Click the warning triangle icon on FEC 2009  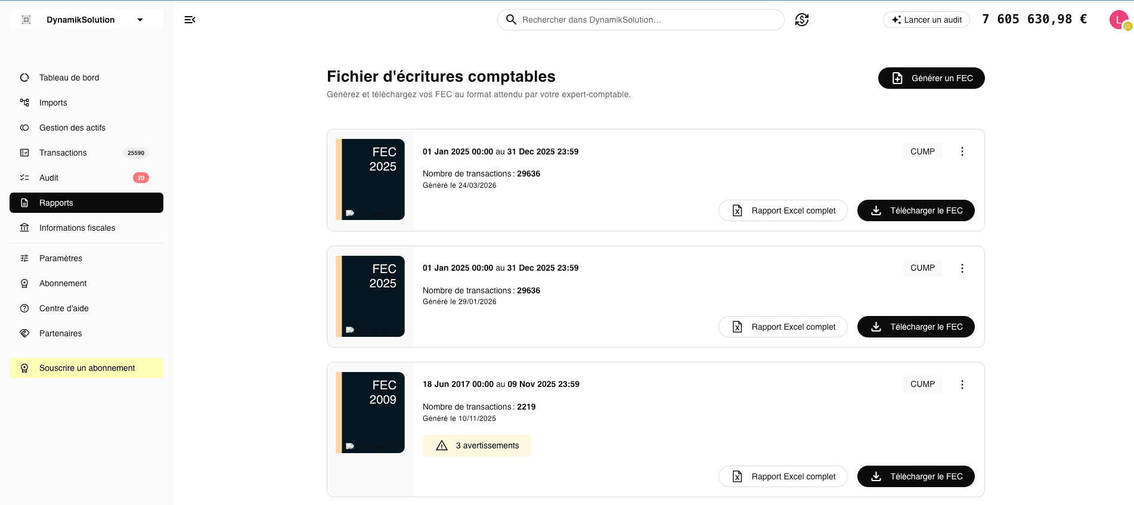click(442, 445)
